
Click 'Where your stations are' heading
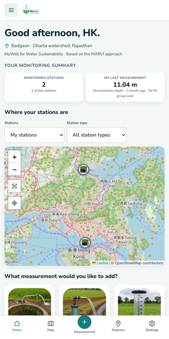(36, 112)
